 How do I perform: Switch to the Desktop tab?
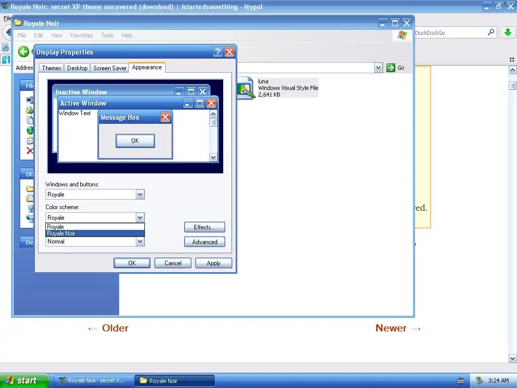(77, 68)
